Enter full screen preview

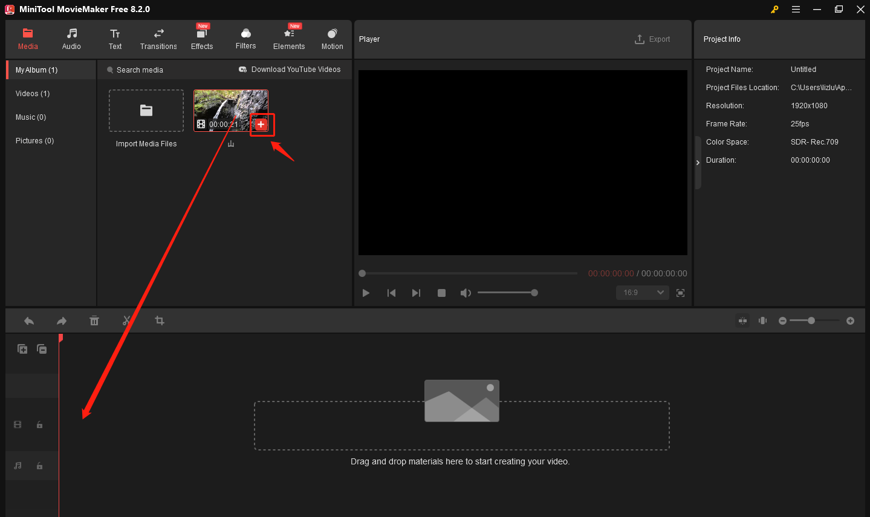[x=680, y=293]
